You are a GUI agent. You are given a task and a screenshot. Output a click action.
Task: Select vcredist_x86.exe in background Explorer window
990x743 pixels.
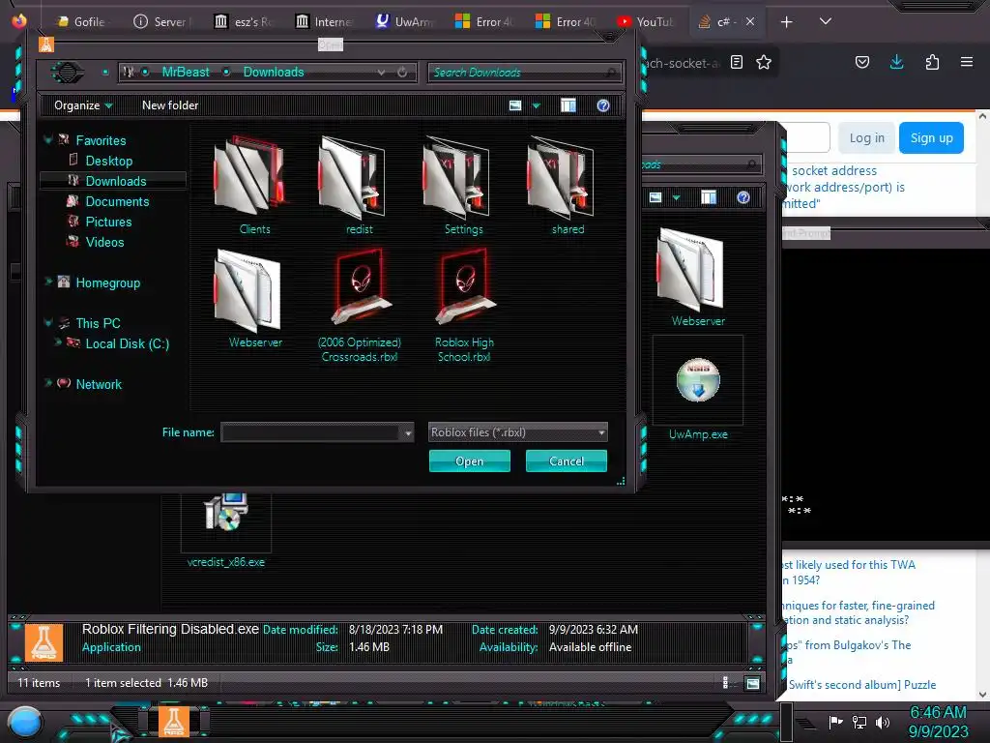(226, 529)
